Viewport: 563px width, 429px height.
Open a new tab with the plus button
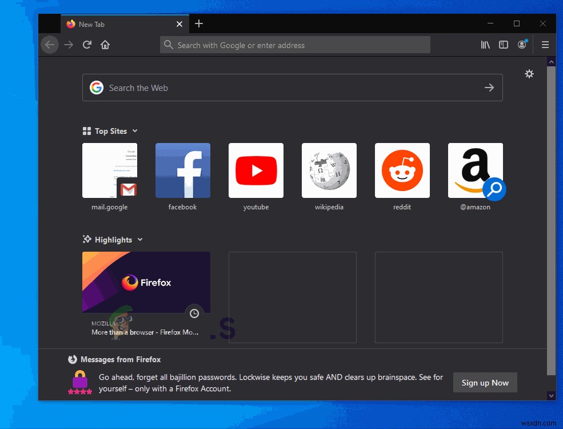tap(199, 24)
